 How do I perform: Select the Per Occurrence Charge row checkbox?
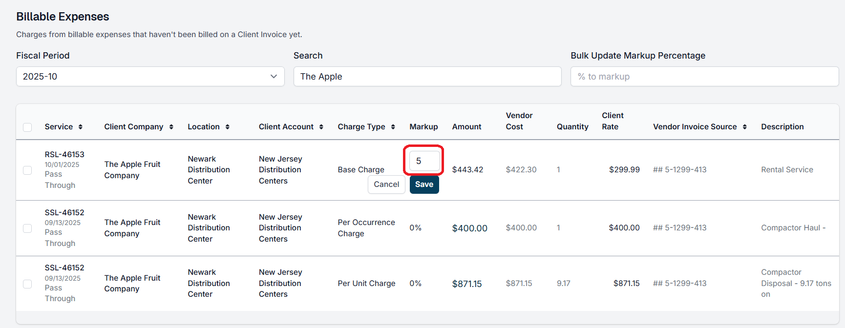click(x=27, y=228)
